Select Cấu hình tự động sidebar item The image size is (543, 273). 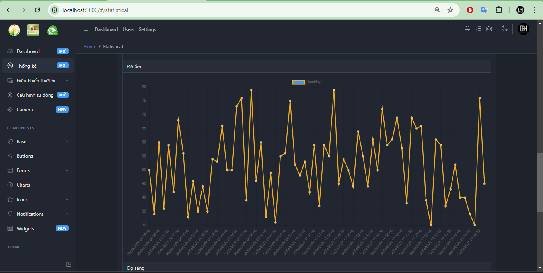[x=38, y=95]
